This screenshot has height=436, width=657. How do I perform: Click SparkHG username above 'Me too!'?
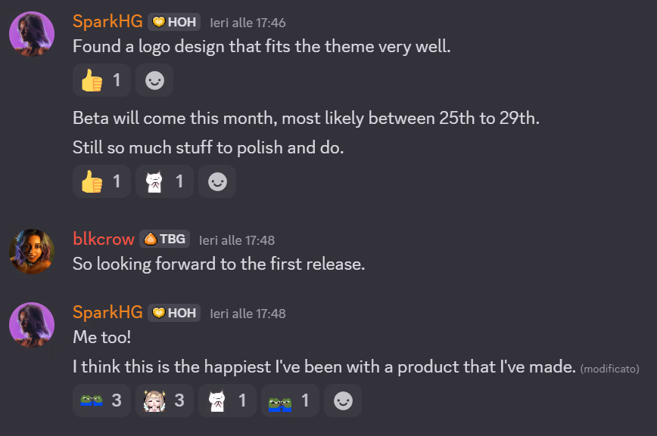(107, 313)
